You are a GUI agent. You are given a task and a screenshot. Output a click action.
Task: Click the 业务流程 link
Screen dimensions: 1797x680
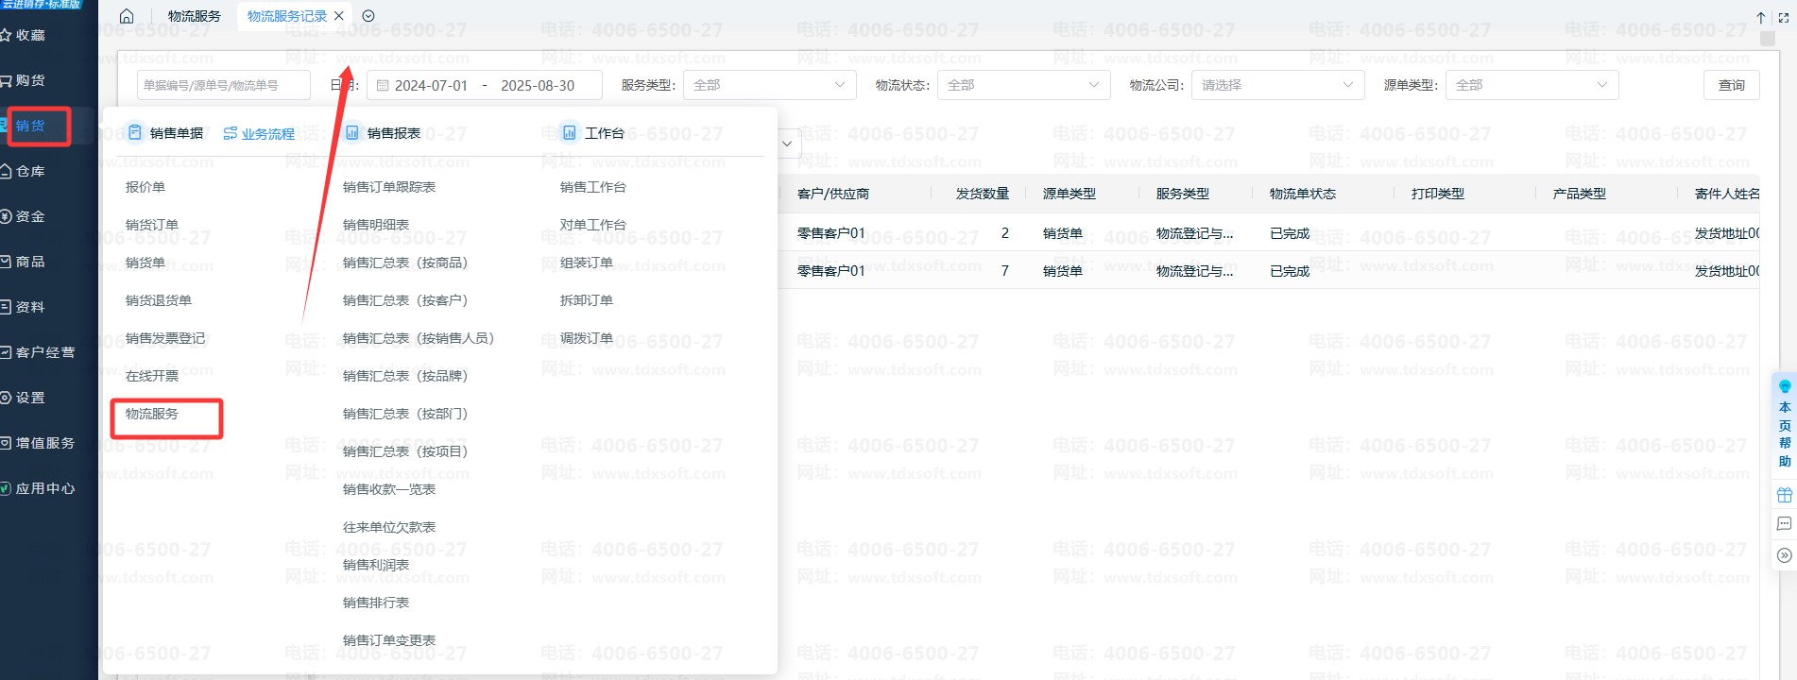coord(259,134)
